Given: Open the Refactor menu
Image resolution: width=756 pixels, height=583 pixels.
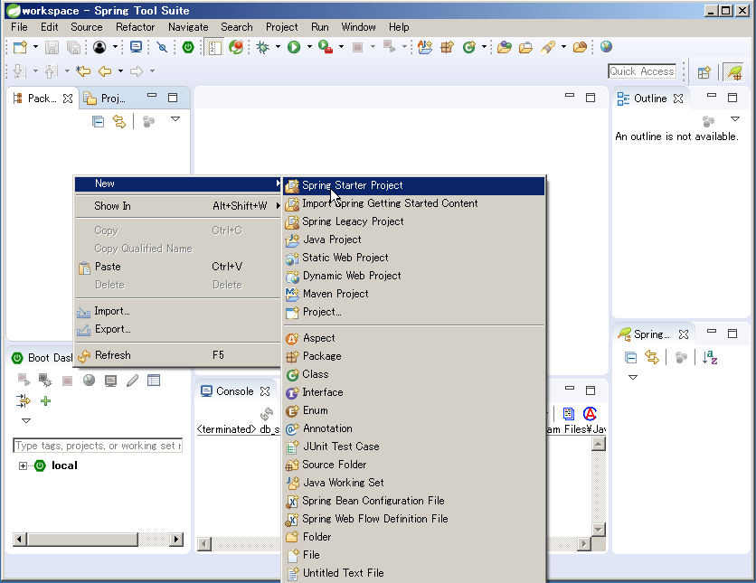Looking at the screenshot, I should click(135, 27).
